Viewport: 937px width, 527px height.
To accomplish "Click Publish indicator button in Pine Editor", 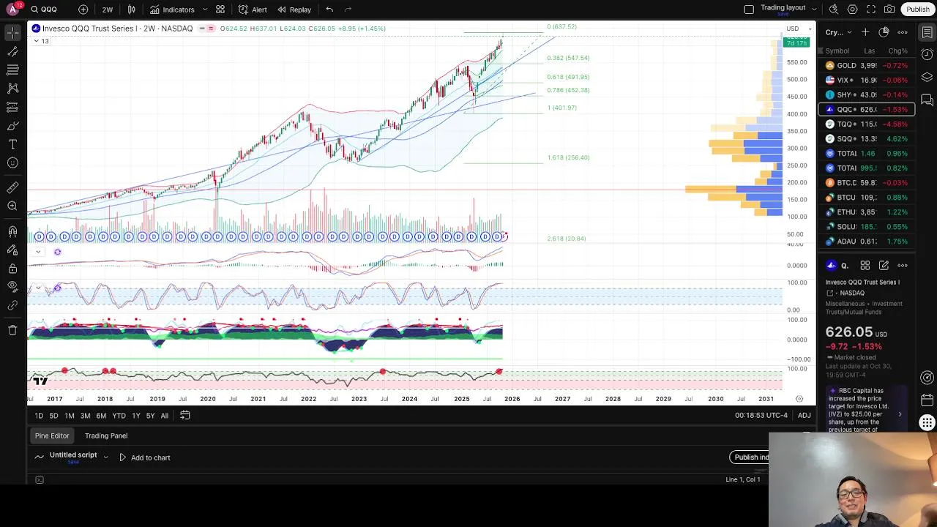I will (750, 457).
